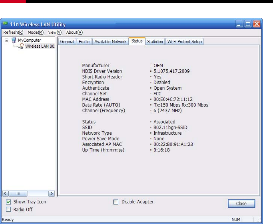Enable the Radio Off checkbox
This screenshot has width=273, height=224.
[9, 209]
